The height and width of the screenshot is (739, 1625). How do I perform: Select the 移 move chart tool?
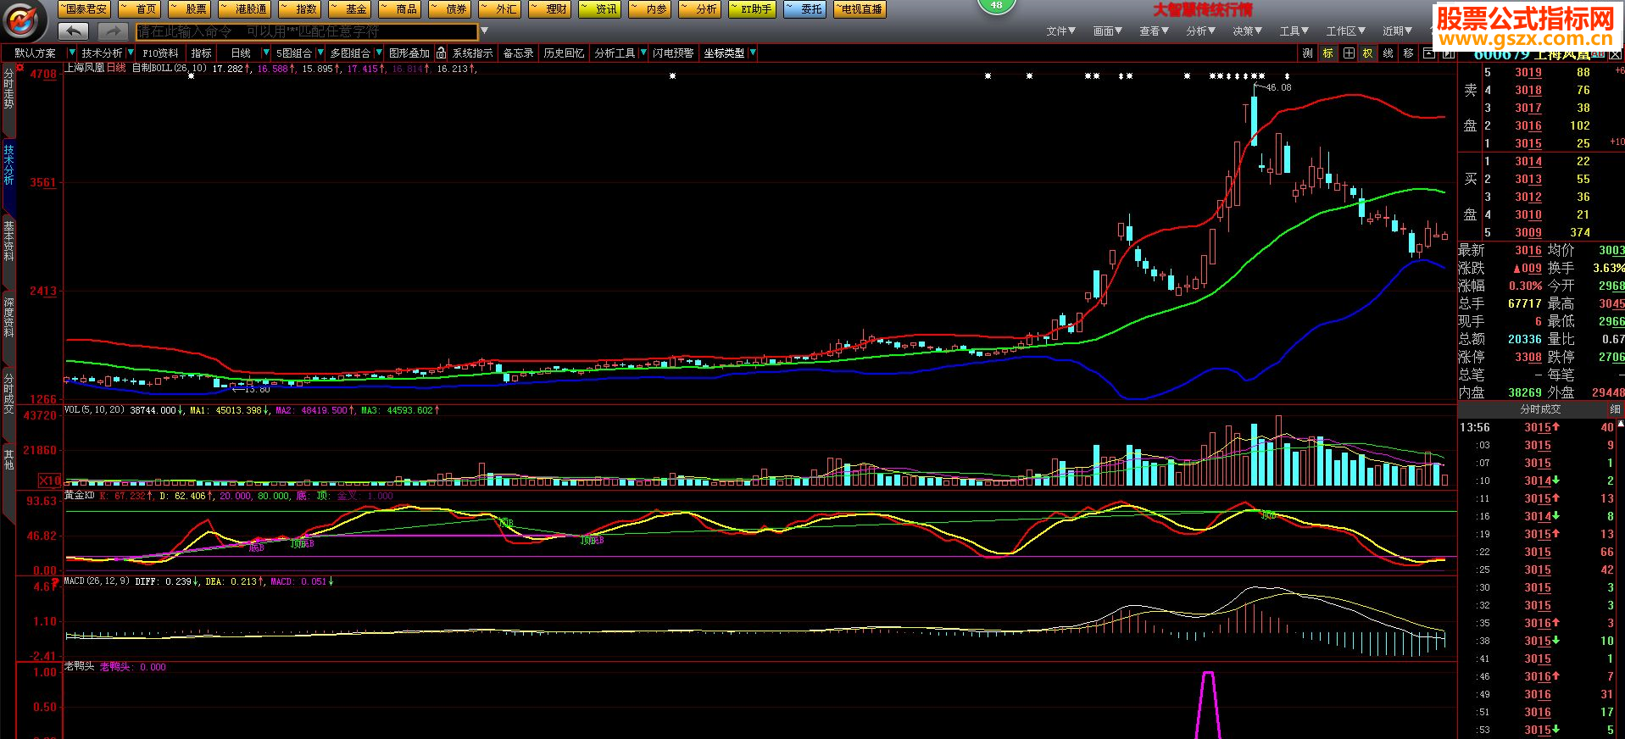pyautogui.click(x=1408, y=53)
